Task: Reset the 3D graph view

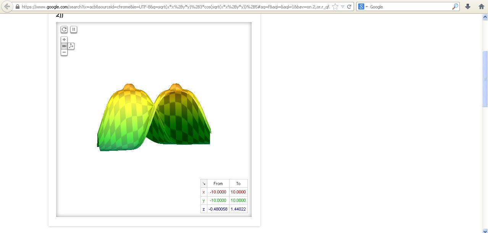Action: point(64,29)
